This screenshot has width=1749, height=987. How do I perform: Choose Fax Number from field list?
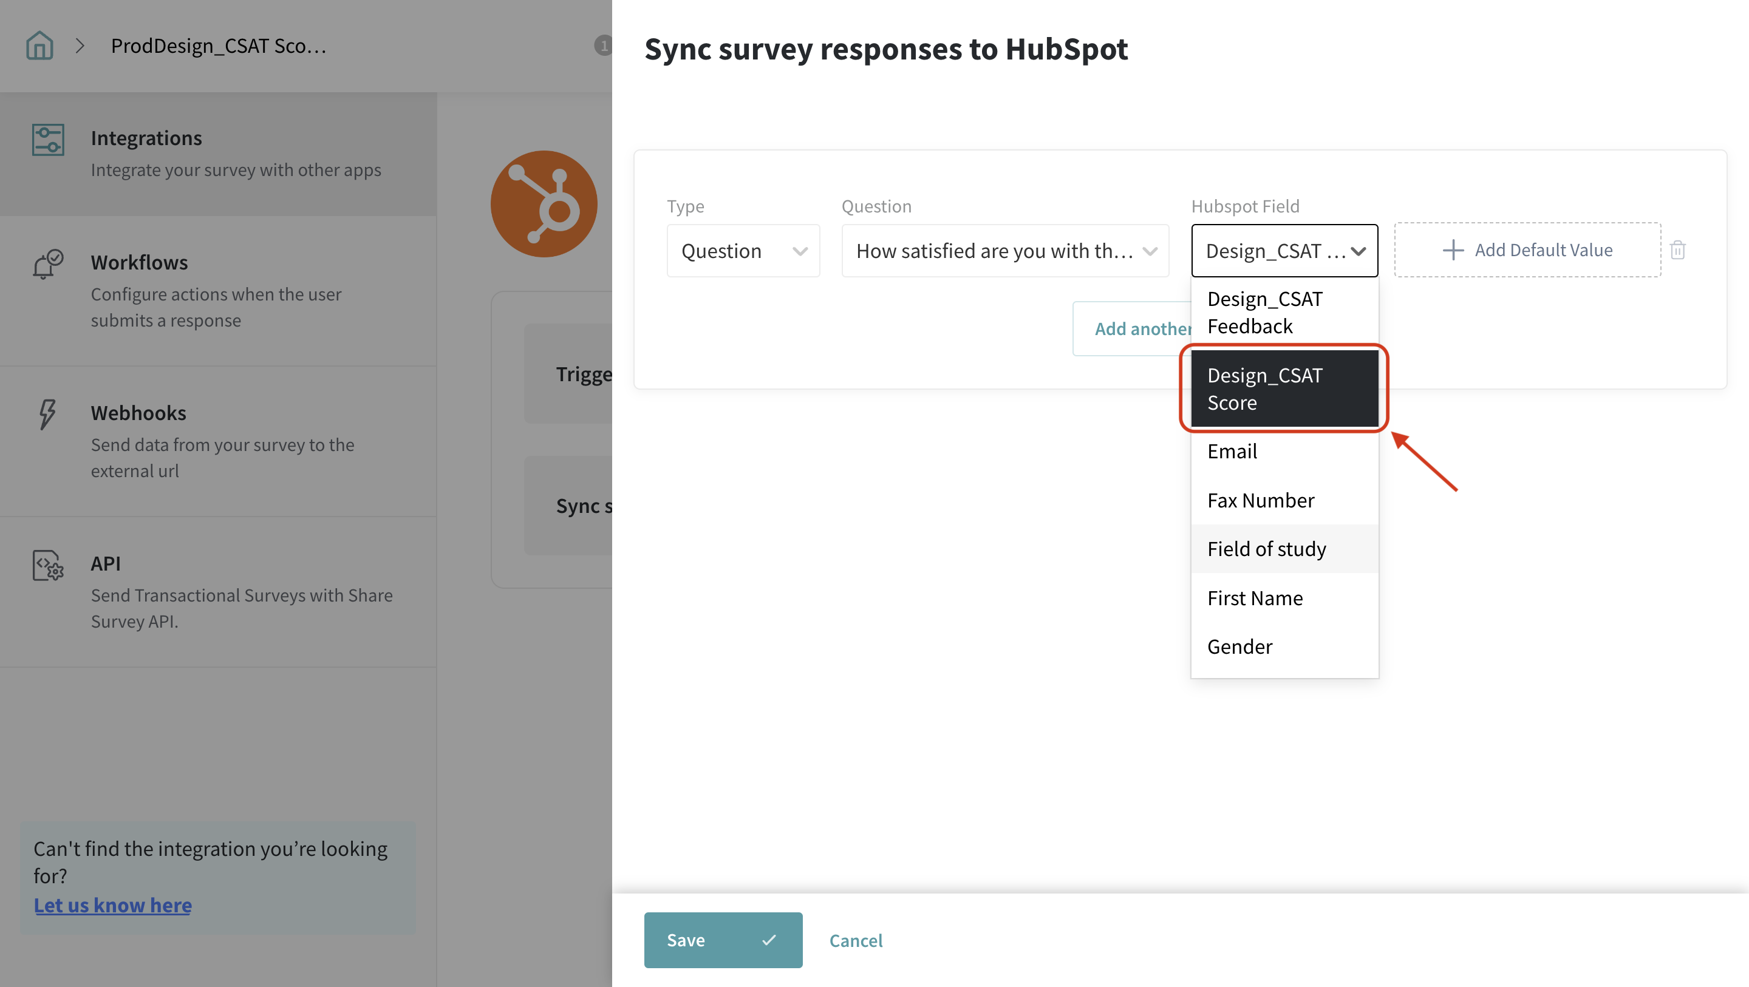click(1284, 500)
